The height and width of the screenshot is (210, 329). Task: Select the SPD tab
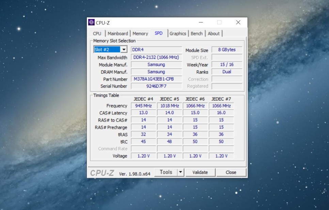pos(159,33)
